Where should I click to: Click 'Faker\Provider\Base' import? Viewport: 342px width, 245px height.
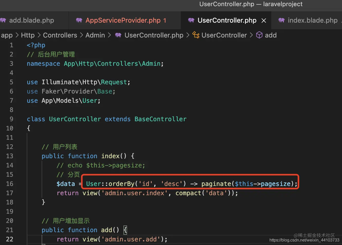[x=77, y=91]
